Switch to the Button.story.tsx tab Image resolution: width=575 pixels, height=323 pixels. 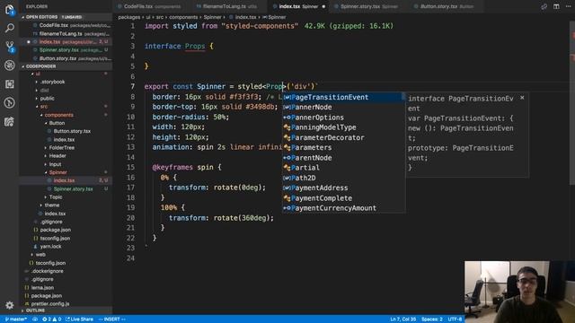[445, 6]
